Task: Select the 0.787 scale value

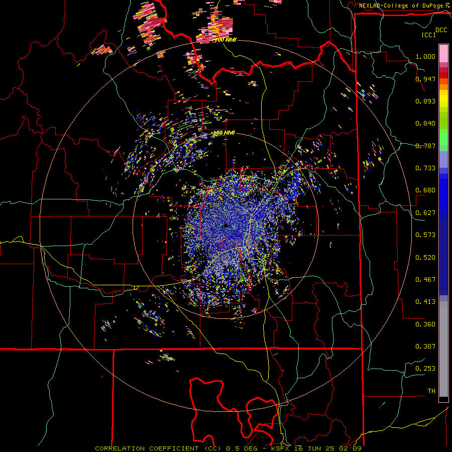Action: click(x=425, y=146)
